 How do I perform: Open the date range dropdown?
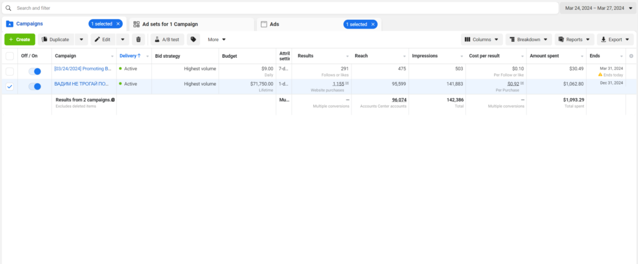pyautogui.click(x=598, y=8)
